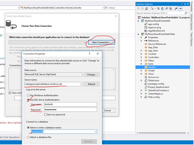194x145 pixels.
Task: Collapse the MyMuzicSharePointAddInWeb project
Action: point(138,34)
